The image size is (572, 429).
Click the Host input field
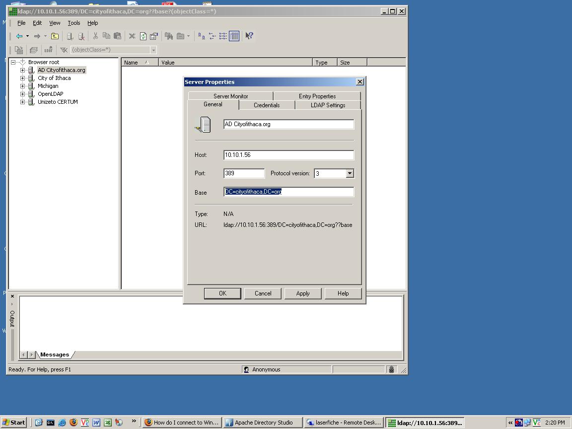click(288, 155)
